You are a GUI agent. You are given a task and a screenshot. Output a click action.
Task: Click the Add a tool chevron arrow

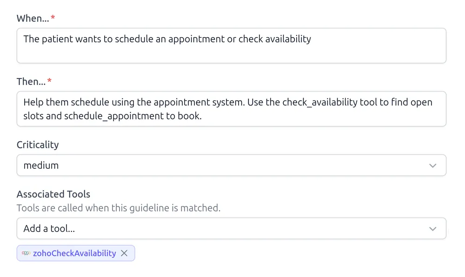pyautogui.click(x=432, y=229)
